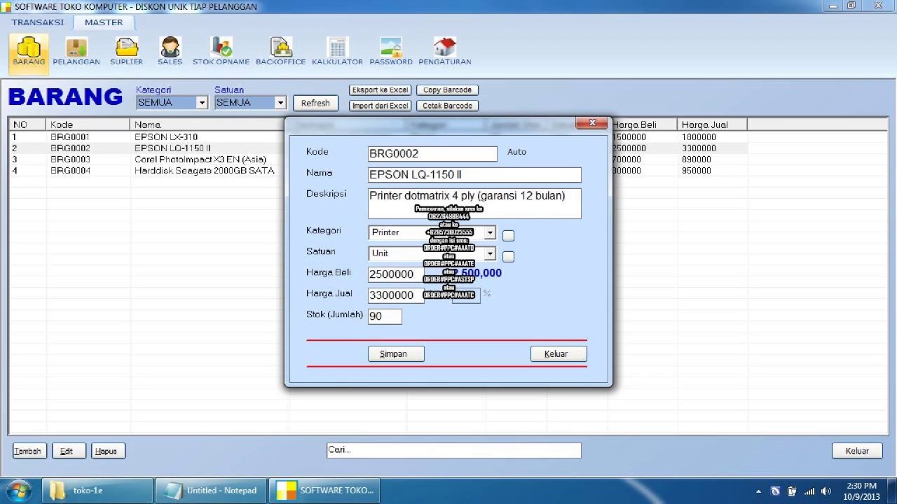Open the BACKOFFICE icon
The height and width of the screenshot is (504, 897).
pyautogui.click(x=281, y=52)
